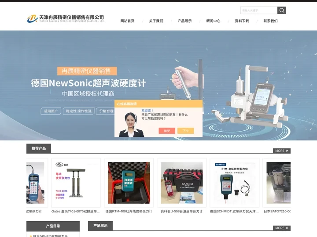Open the 资料下载 menu item

242,21
